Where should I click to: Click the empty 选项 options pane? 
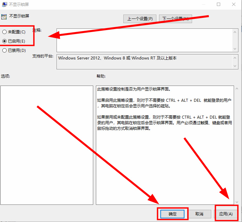tap(47, 145)
